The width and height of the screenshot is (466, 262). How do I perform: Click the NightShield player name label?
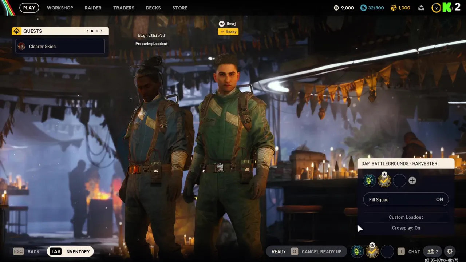(x=151, y=36)
